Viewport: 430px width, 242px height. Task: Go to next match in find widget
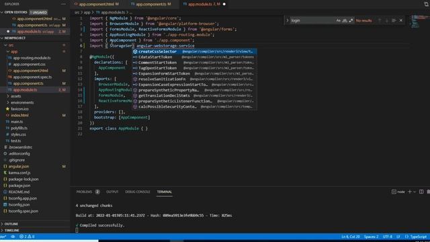[x=387, y=20]
